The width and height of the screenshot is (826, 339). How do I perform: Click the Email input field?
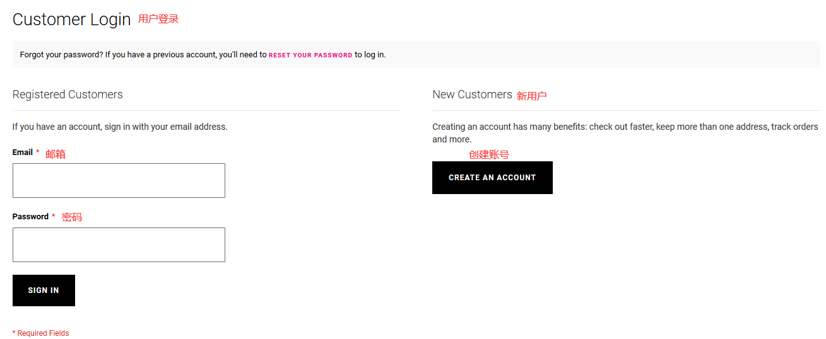click(x=119, y=180)
